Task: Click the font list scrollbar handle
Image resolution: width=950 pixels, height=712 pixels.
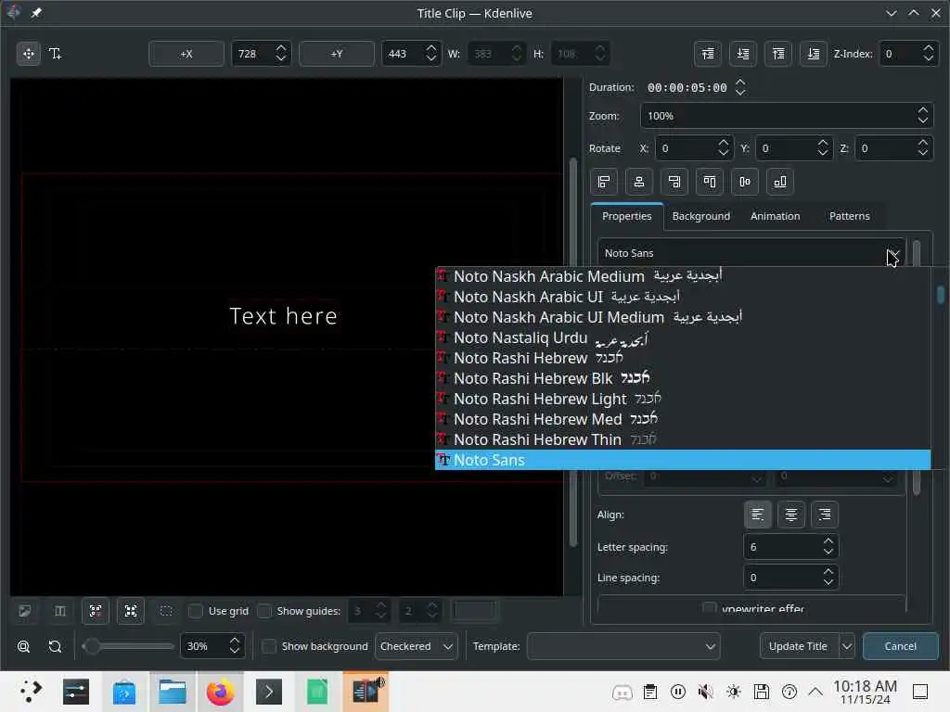Action: (x=941, y=295)
